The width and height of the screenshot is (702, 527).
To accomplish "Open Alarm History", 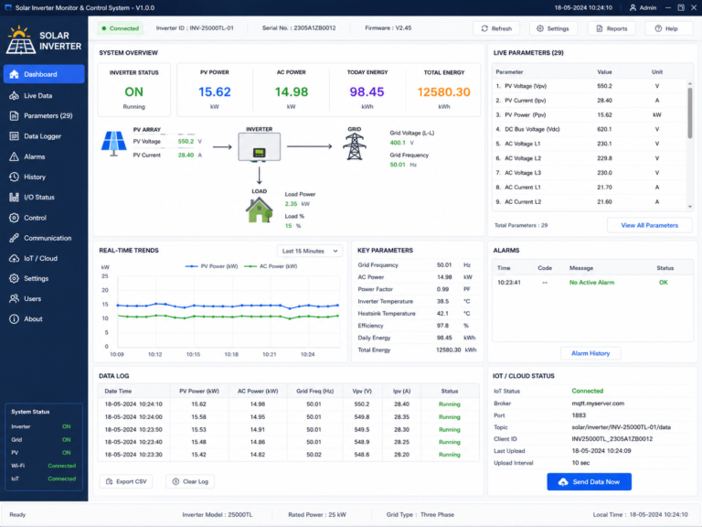I will point(590,353).
